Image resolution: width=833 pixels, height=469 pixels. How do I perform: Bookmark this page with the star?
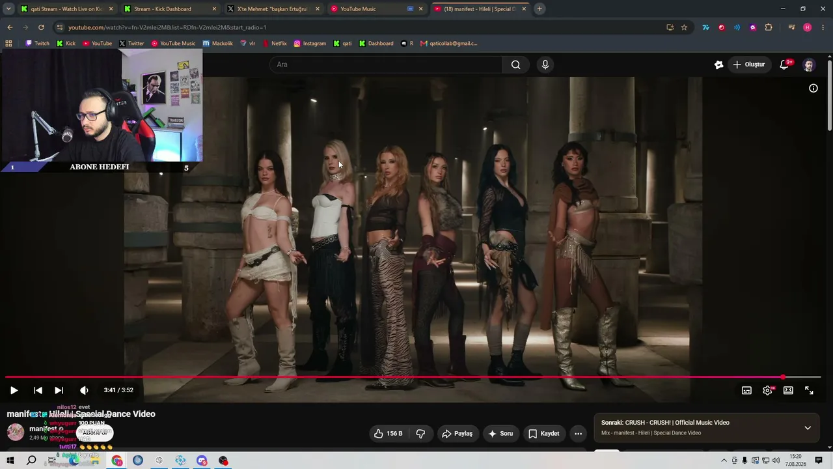tap(684, 27)
